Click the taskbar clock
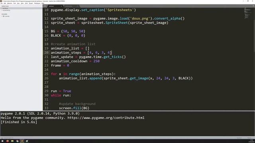The height and width of the screenshot is (143, 255). [x=251, y=141]
